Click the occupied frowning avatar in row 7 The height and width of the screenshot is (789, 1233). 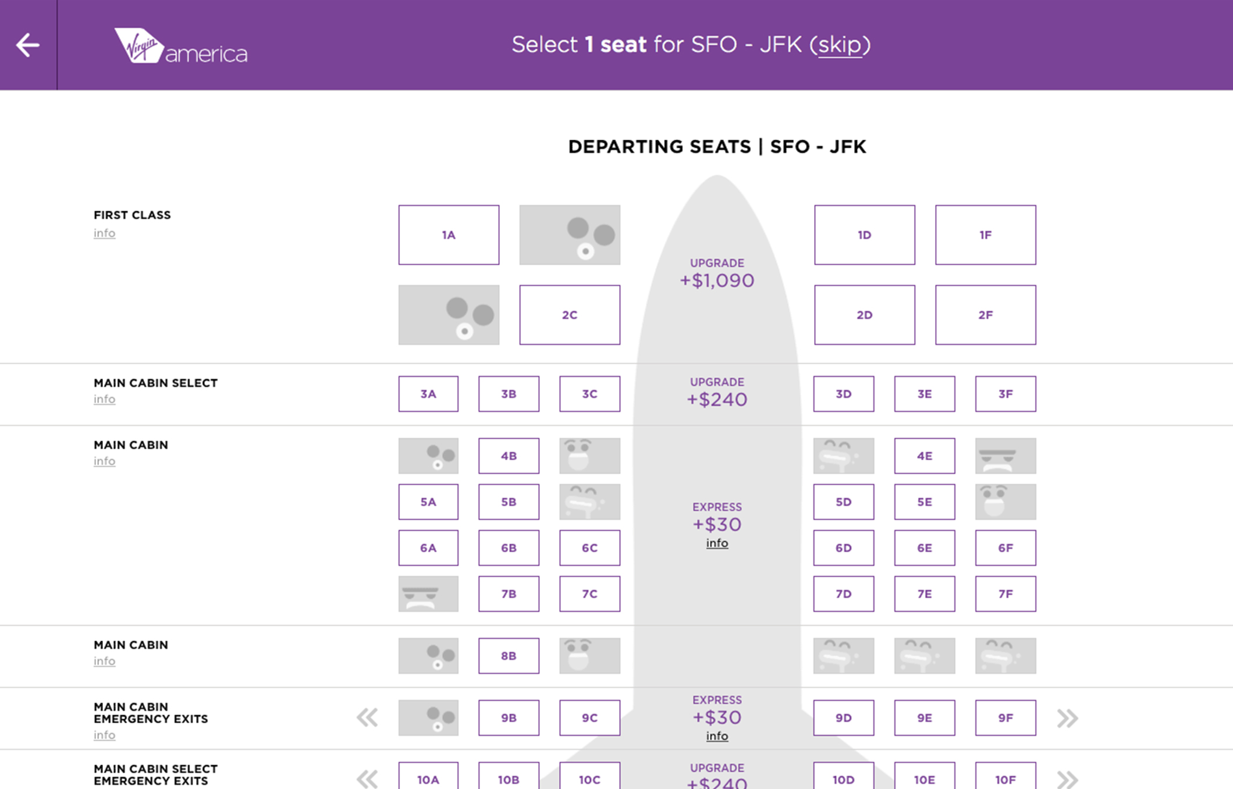pyautogui.click(x=428, y=593)
